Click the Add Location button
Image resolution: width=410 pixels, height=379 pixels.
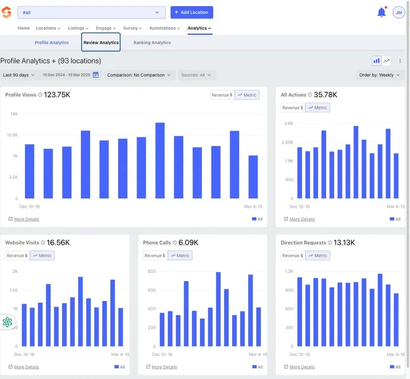tap(192, 12)
